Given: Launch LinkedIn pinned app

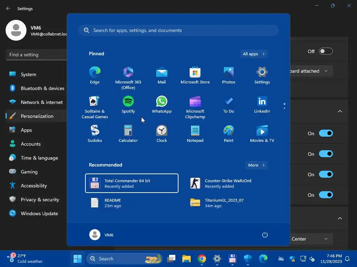Looking at the screenshot, I should coord(262,105).
